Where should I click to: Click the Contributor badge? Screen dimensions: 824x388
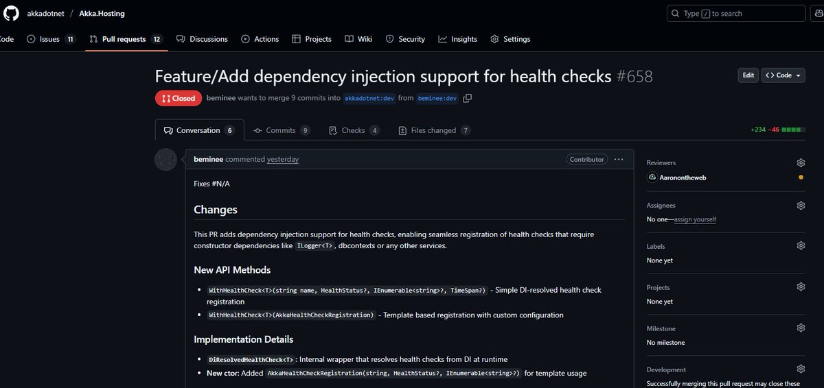pyautogui.click(x=587, y=159)
